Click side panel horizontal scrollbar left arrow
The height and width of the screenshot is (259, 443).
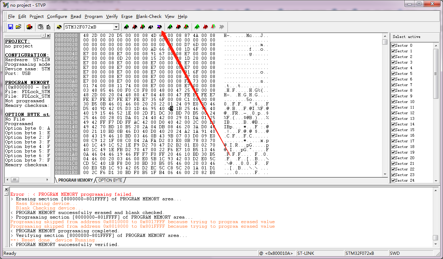(7, 180)
